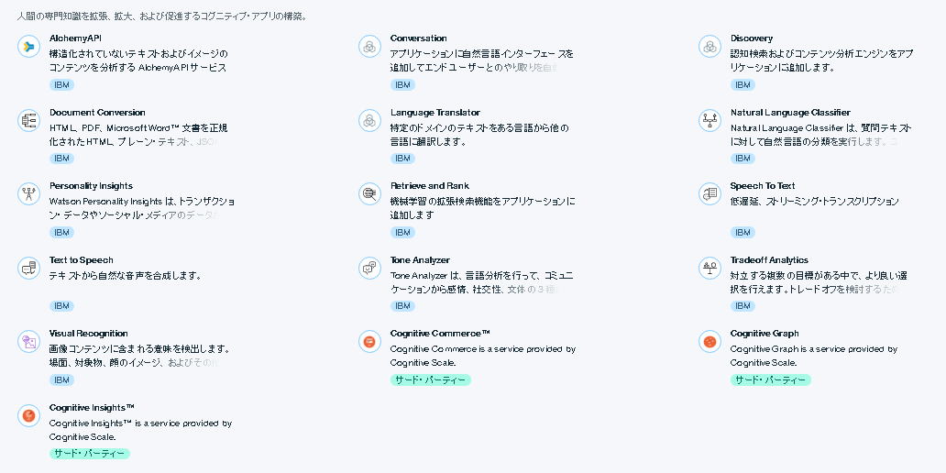Open the Conversation service icon

(x=369, y=47)
